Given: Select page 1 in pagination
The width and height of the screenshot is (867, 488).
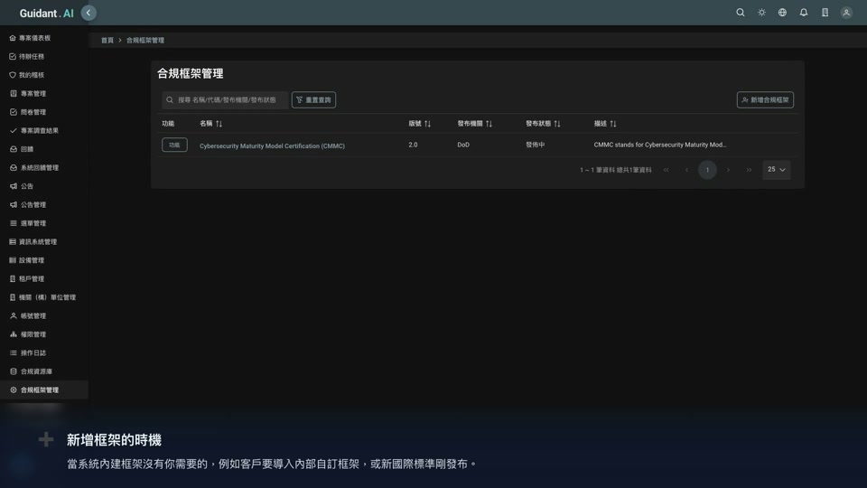Looking at the screenshot, I should click(x=707, y=170).
